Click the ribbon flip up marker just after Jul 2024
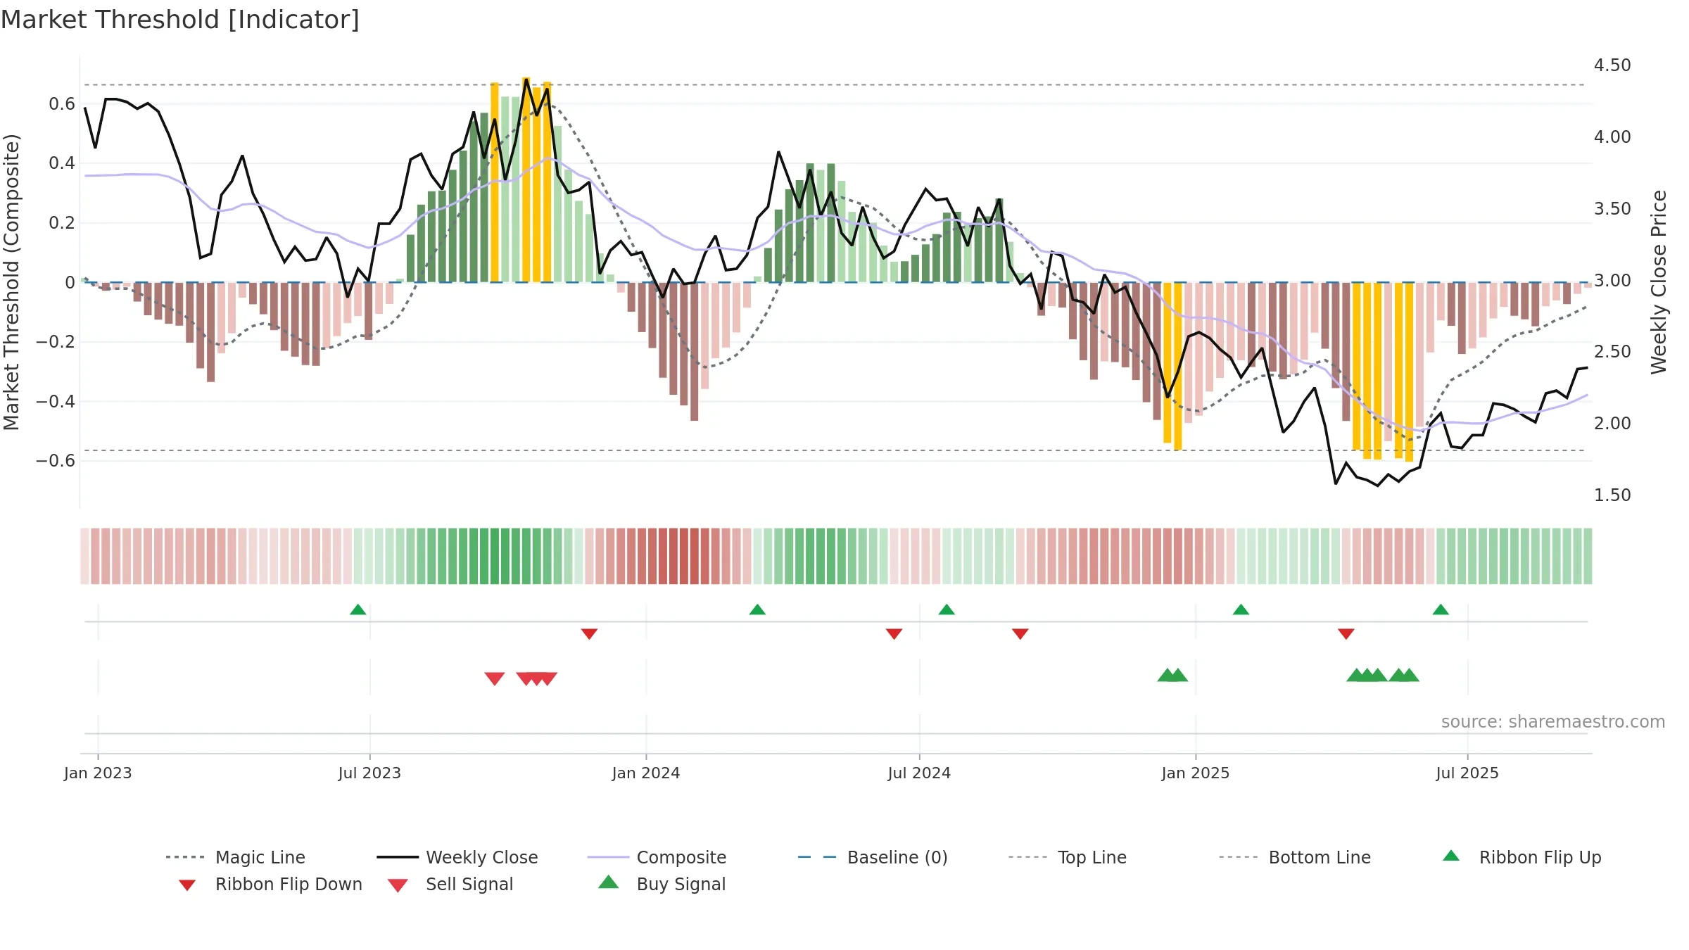Screen dimensions: 1689x950 [x=947, y=609]
